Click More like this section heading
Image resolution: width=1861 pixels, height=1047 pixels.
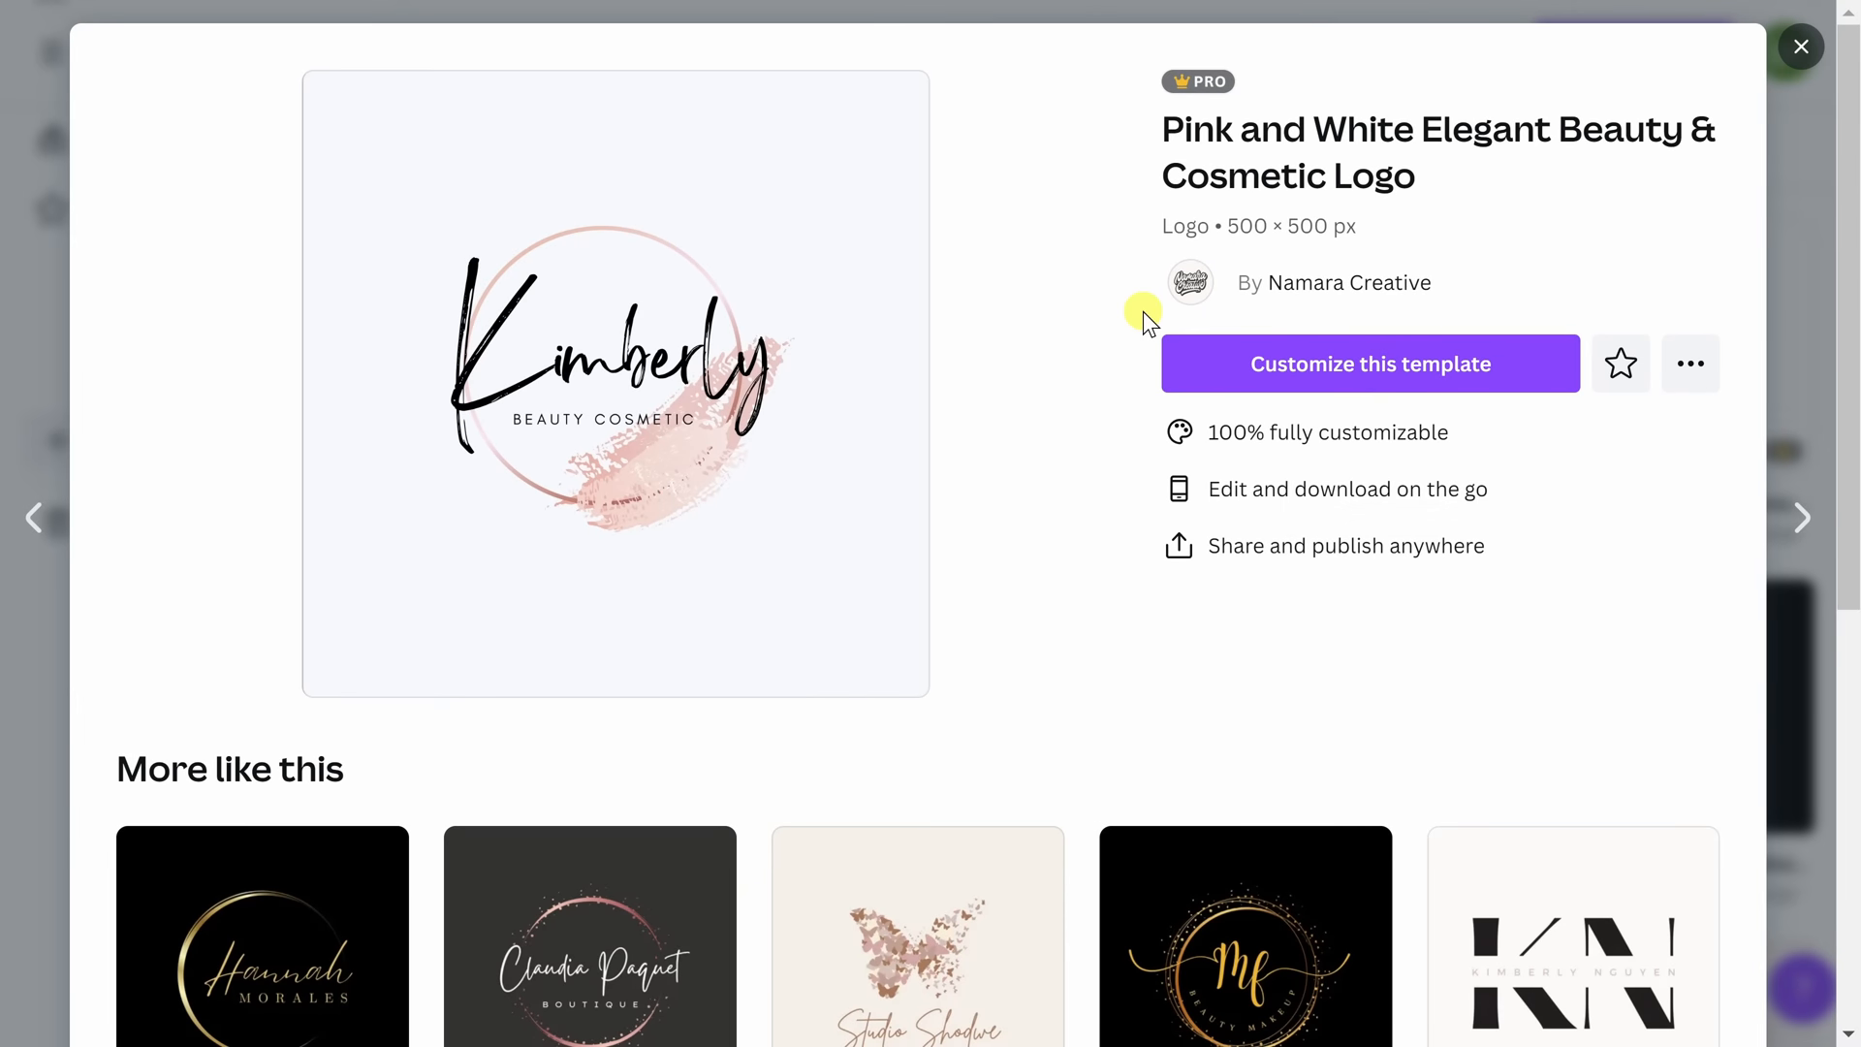coord(232,770)
